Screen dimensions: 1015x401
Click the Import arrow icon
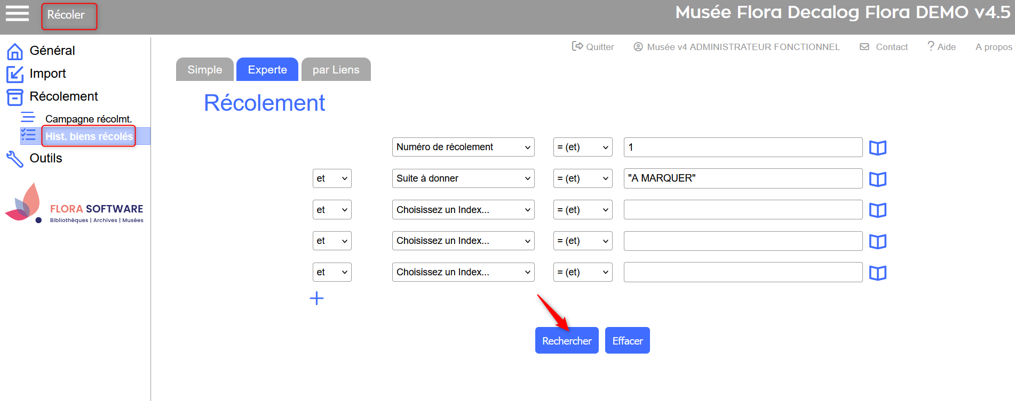tap(14, 74)
